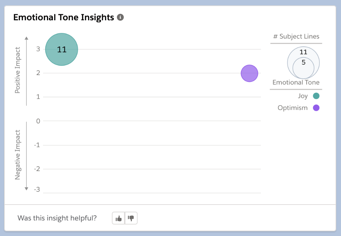Click the # Subject Lines legend heading
341x236 pixels.
pyautogui.click(x=296, y=36)
